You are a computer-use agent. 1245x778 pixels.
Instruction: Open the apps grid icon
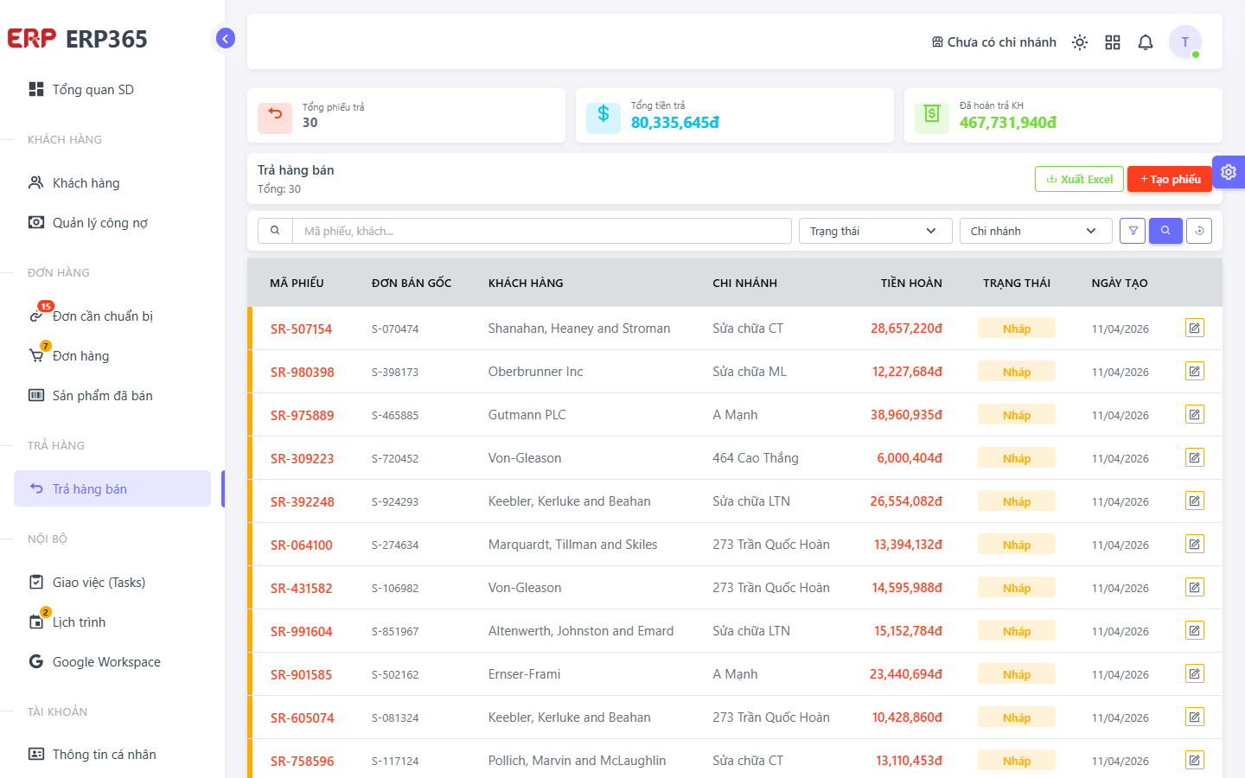pos(1113,42)
